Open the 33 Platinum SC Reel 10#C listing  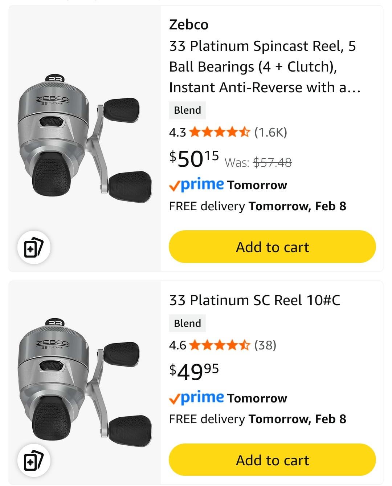254,300
